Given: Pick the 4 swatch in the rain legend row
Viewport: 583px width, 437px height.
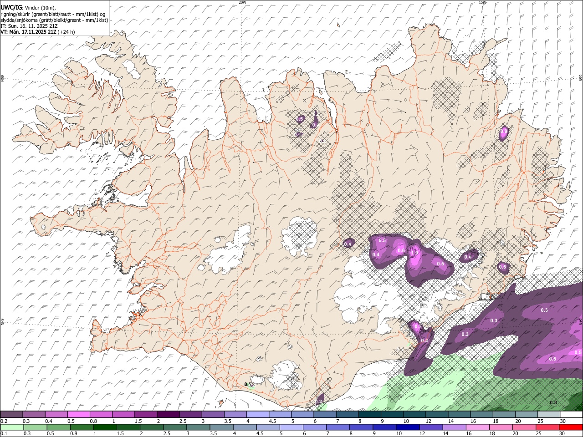Looking at the screenshot, I should [245, 427].
